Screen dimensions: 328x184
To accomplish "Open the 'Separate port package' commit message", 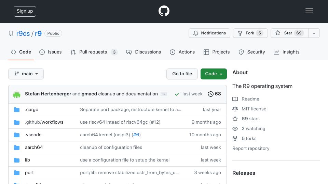I will 131,109.
